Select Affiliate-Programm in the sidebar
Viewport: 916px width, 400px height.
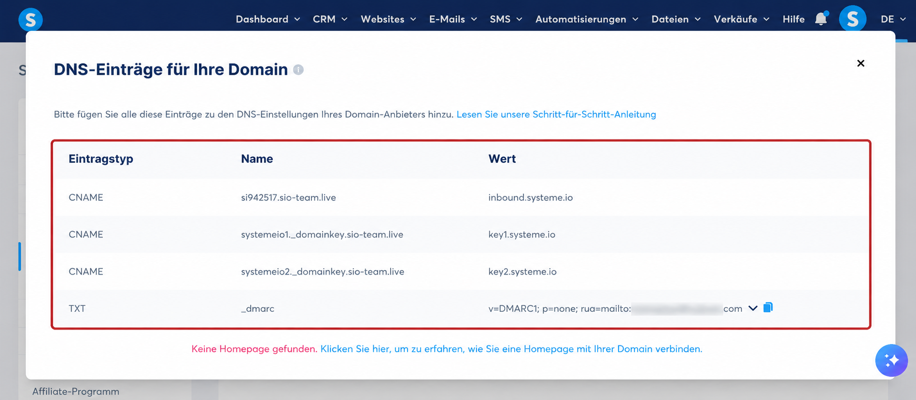coord(76,391)
